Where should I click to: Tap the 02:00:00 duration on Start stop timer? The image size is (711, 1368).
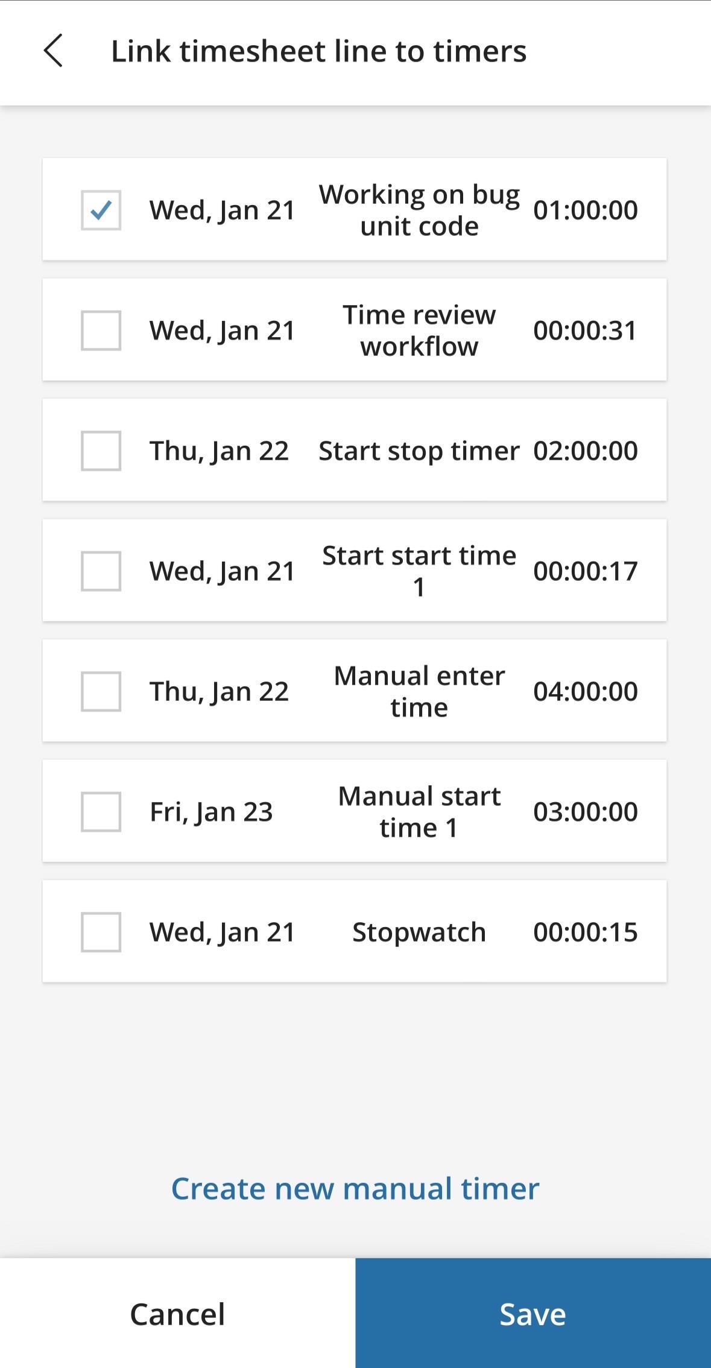click(x=585, y=451)
